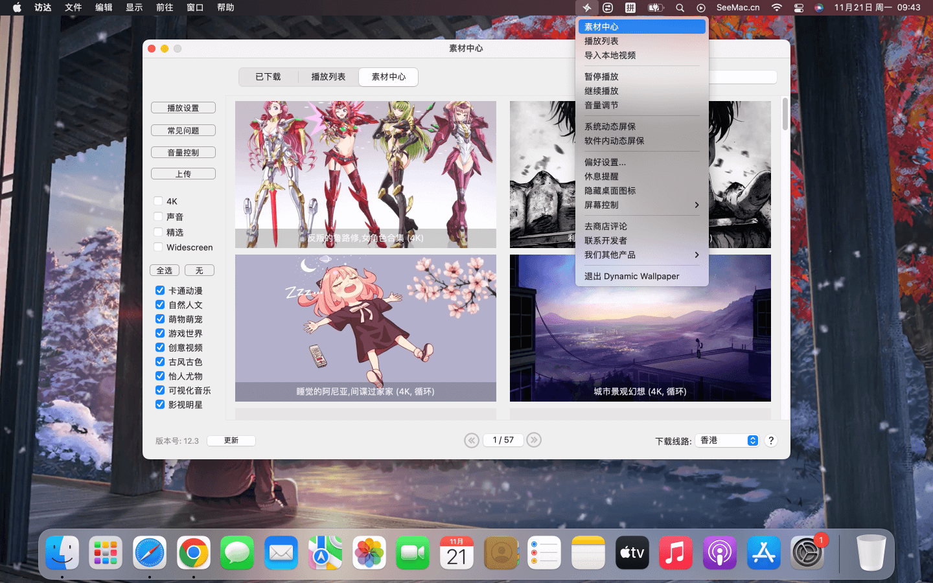Click the 音量控制 button
Viewport: 933px width, 583px height.
pyautogui.click(x=183, y=152)
